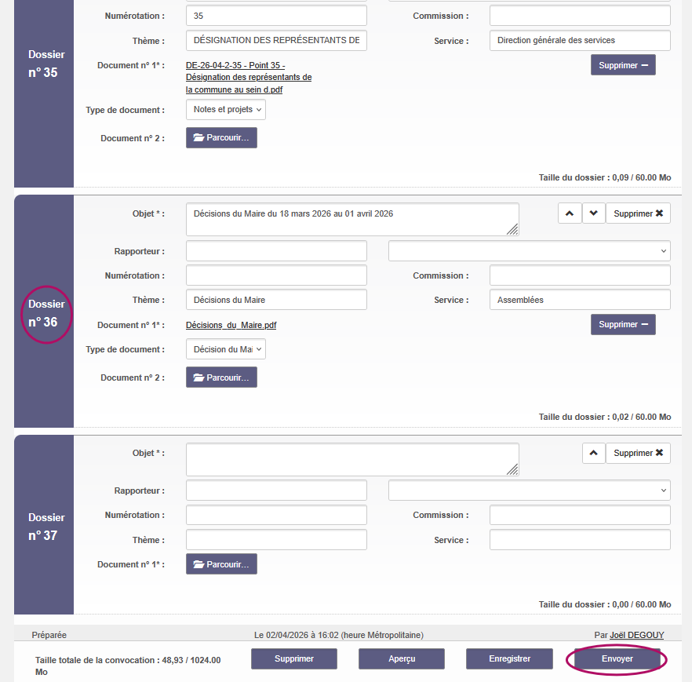Click Commission field in Dossier 35
The width and height of the screenshot is (692, 682).
(x=580, y=16)
